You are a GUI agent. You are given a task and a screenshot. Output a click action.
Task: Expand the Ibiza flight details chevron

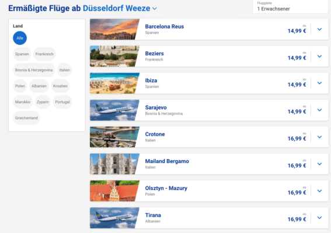[319, 83]
